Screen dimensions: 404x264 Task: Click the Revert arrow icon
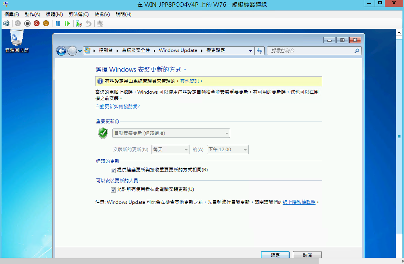[88, 24]
